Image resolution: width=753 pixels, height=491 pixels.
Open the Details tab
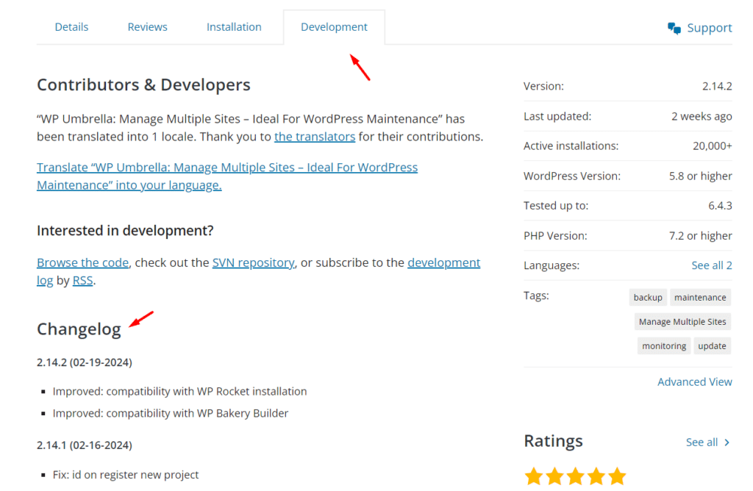click(x=71, y=27)
